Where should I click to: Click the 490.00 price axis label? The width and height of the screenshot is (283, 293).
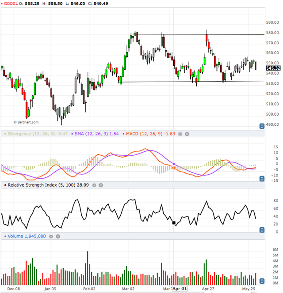click(x=272, y=124)
